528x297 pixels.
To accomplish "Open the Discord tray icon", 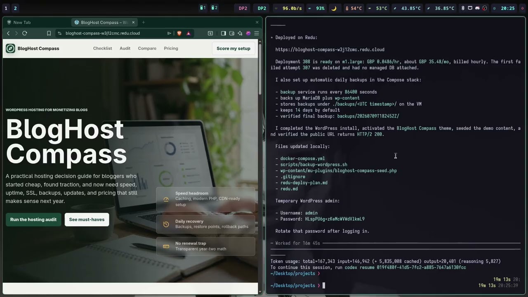I will pyautogui.click(x=477, y=8).
